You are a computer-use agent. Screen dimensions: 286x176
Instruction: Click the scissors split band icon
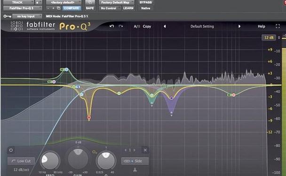click(135, 170)
